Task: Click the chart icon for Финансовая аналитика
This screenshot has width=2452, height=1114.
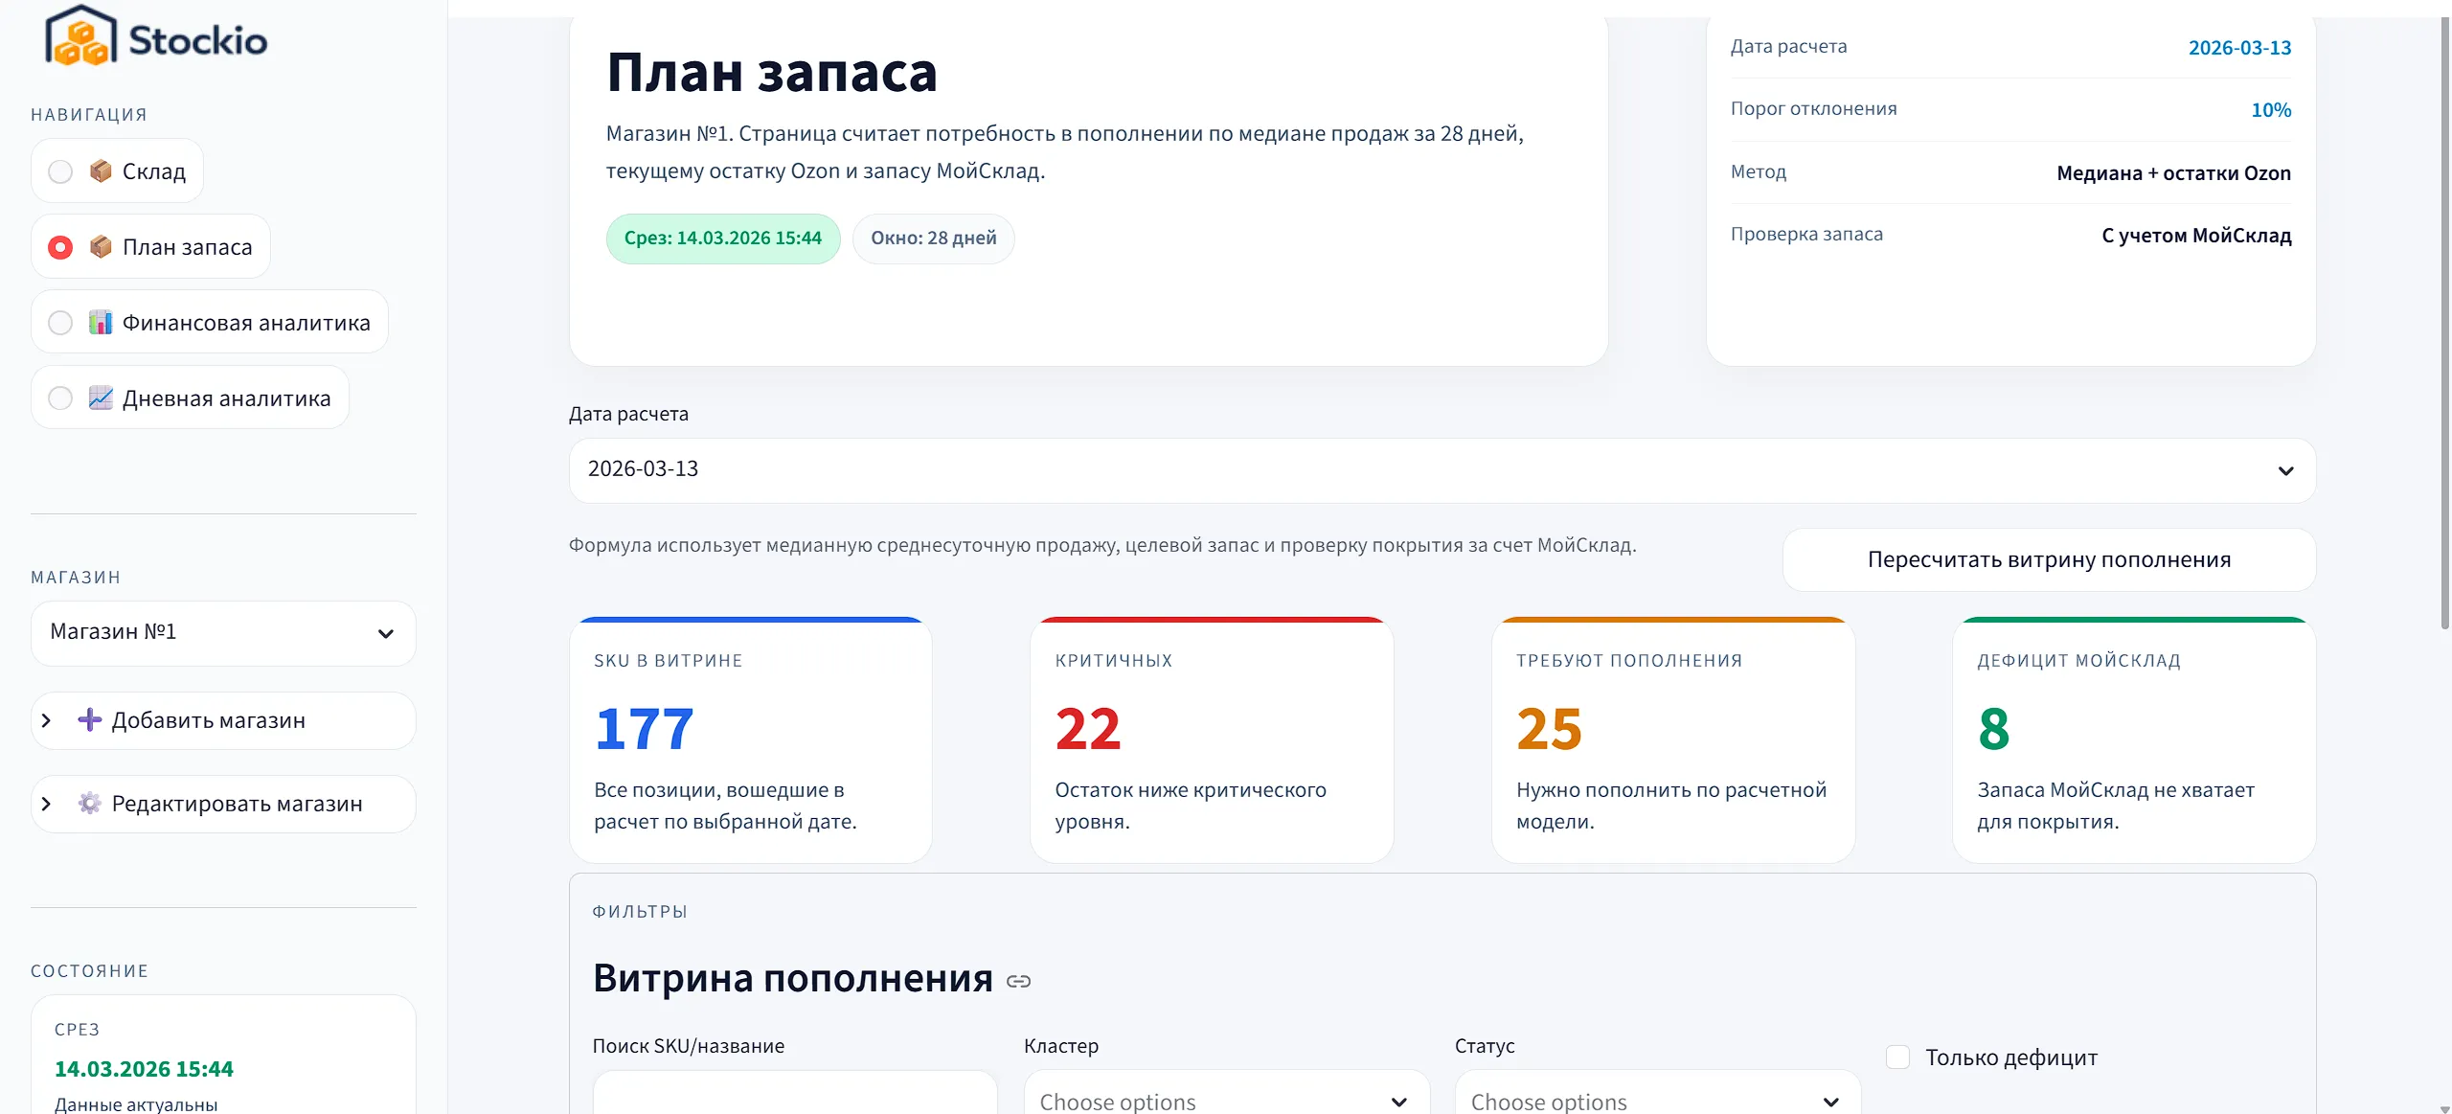Action: pos(102,322)
